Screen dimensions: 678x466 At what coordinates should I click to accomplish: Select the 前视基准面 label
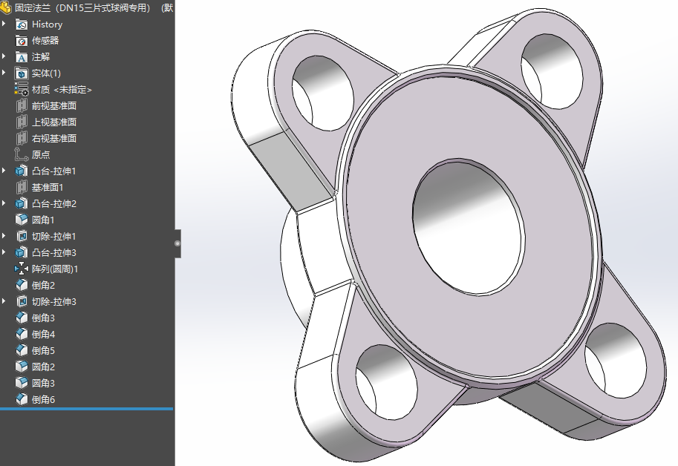54,106
